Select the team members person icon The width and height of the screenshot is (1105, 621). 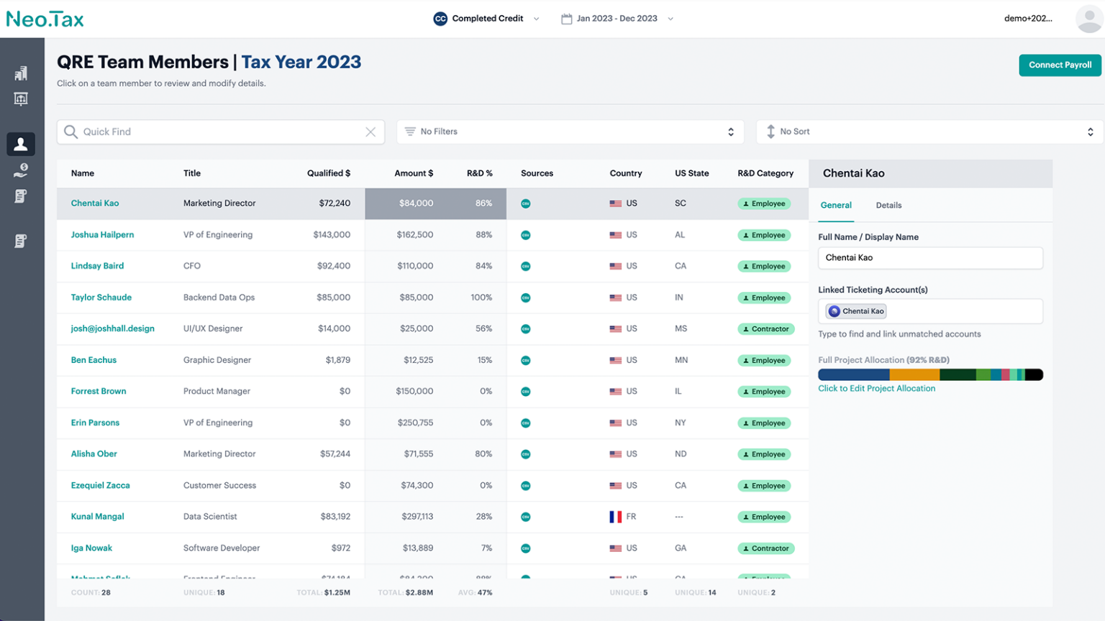21,144
